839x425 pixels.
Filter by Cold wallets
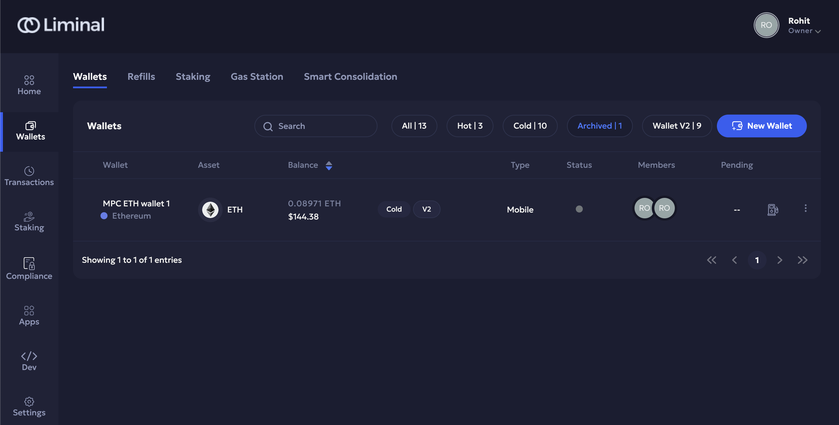(x=530, y=126)
